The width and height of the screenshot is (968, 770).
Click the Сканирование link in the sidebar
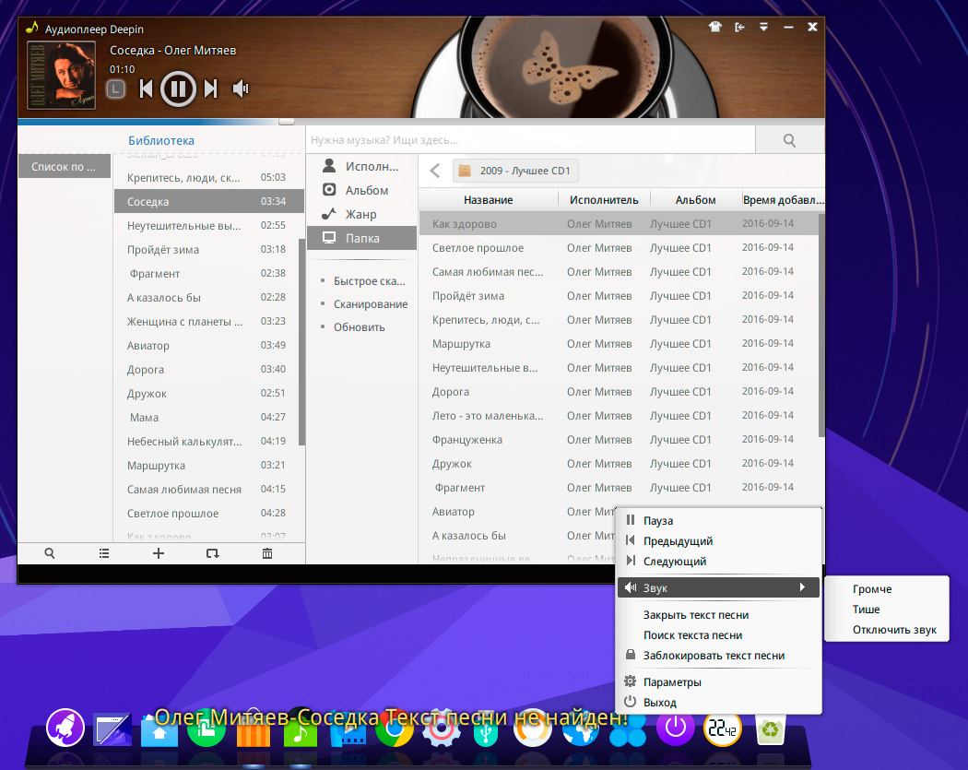point(371,304)
